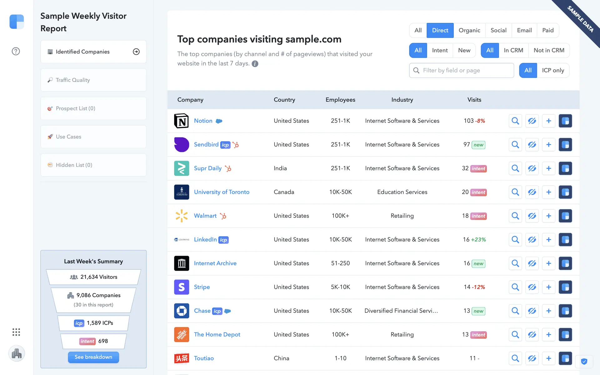Click blue app icon in Walmart row

point(565,216)
